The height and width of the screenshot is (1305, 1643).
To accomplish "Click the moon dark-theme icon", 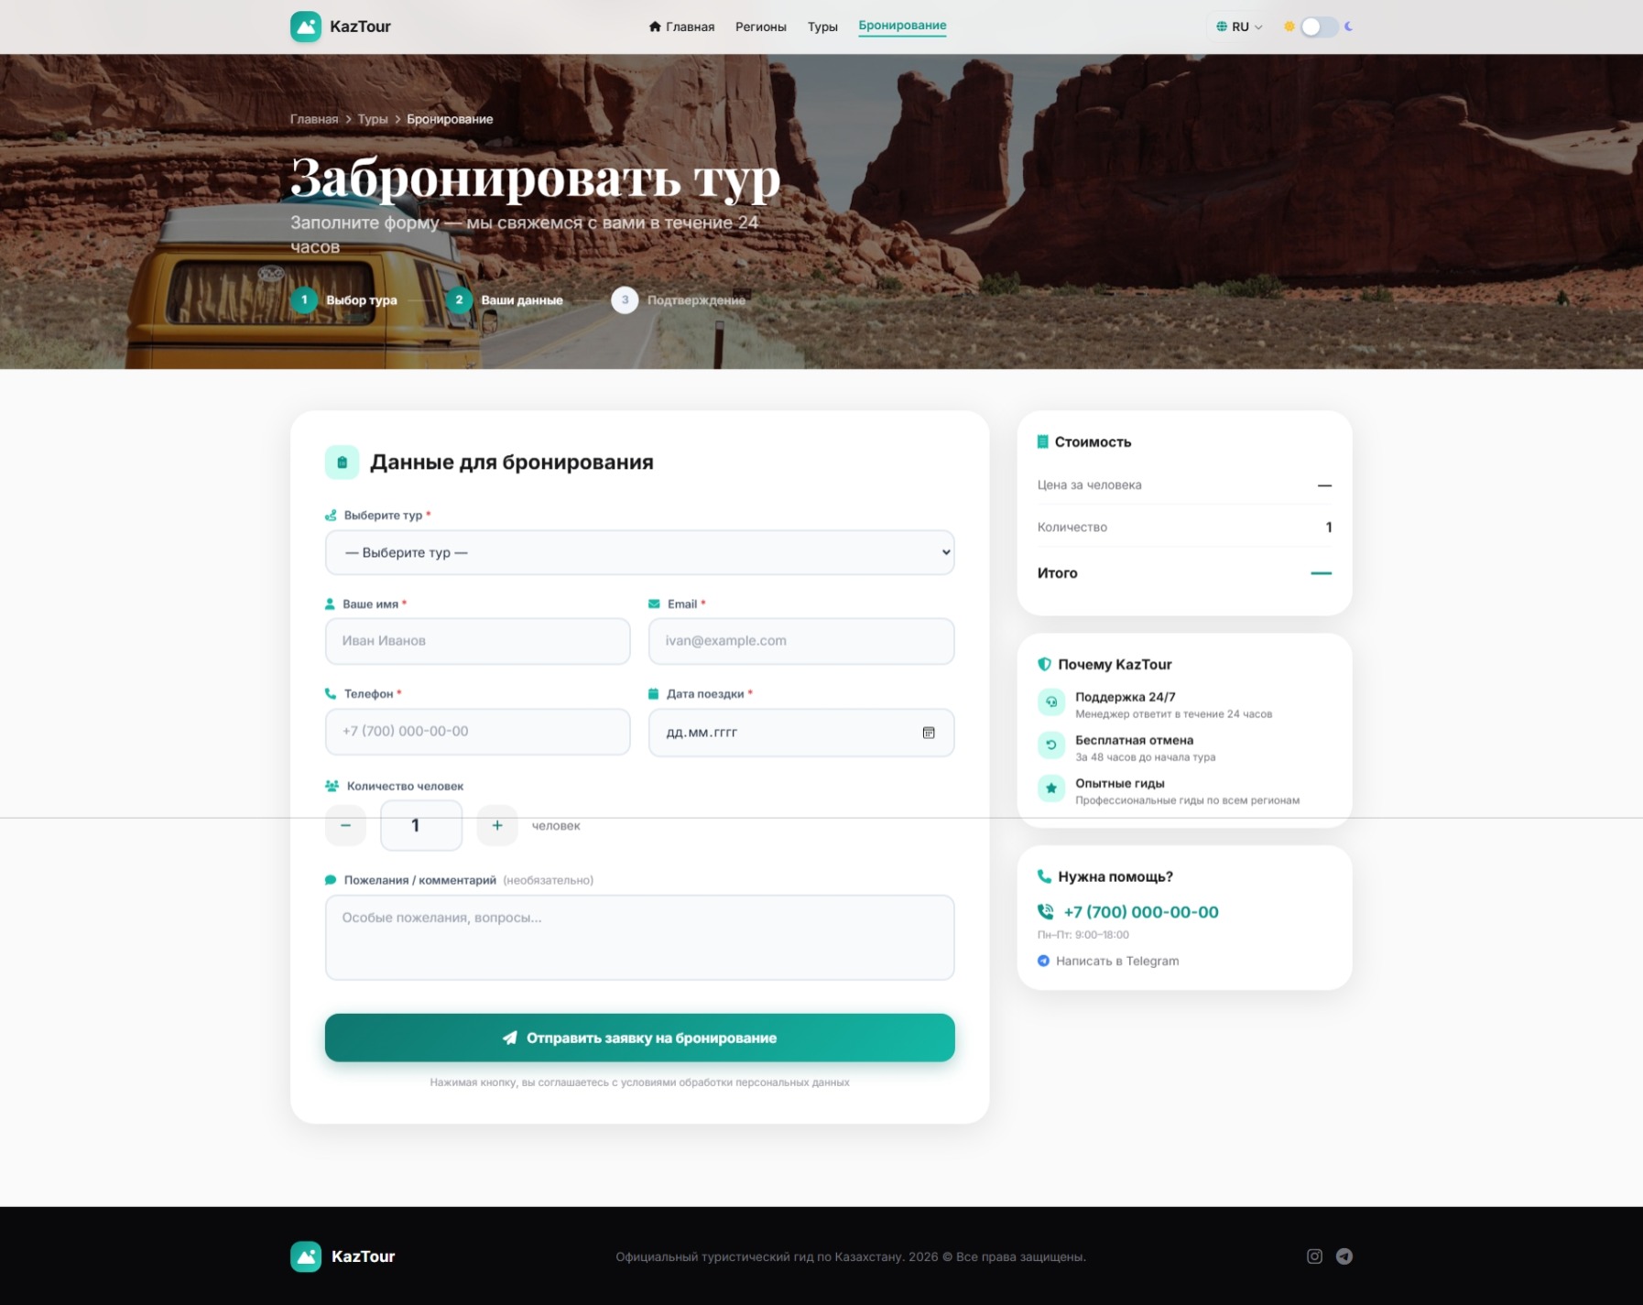I will 1348,27.
